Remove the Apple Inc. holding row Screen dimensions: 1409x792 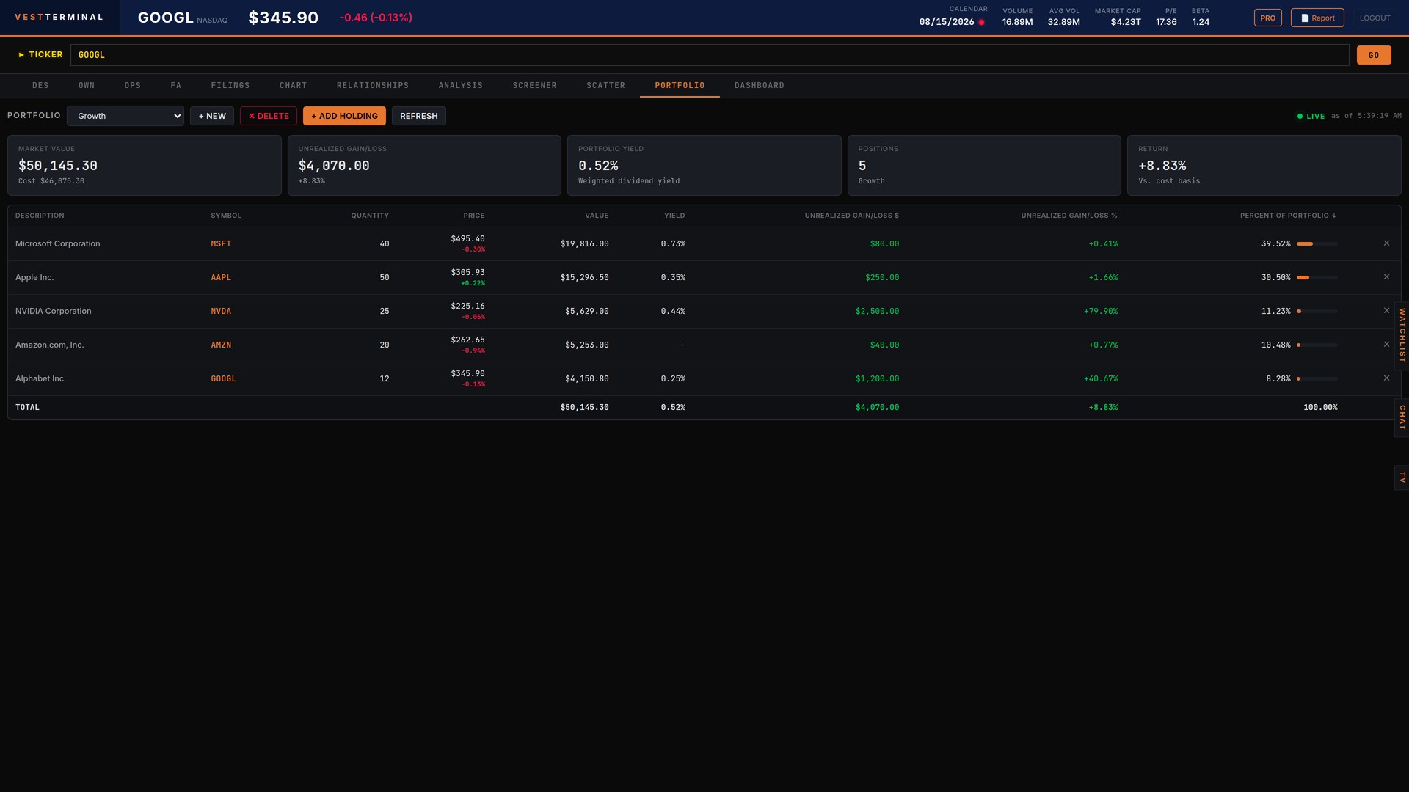pos(1386,277)
